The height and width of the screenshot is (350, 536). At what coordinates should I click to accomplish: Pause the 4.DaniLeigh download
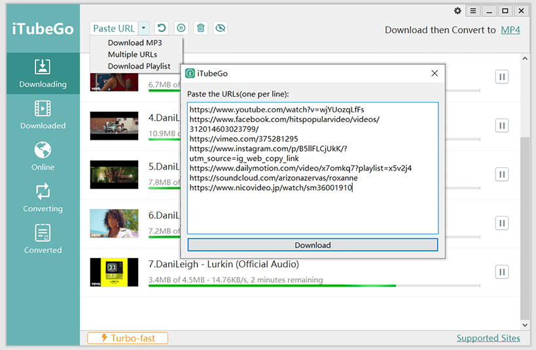pos(502,125)
